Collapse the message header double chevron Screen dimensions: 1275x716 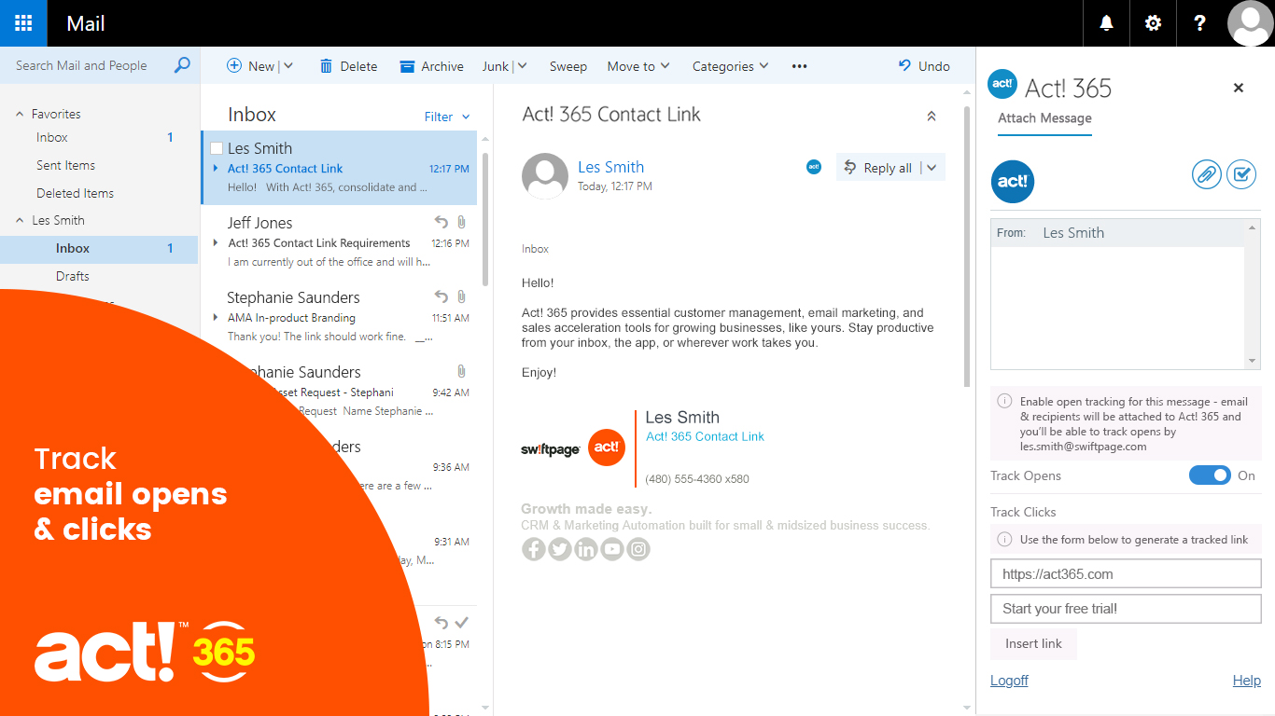click(x=931, y=117)
